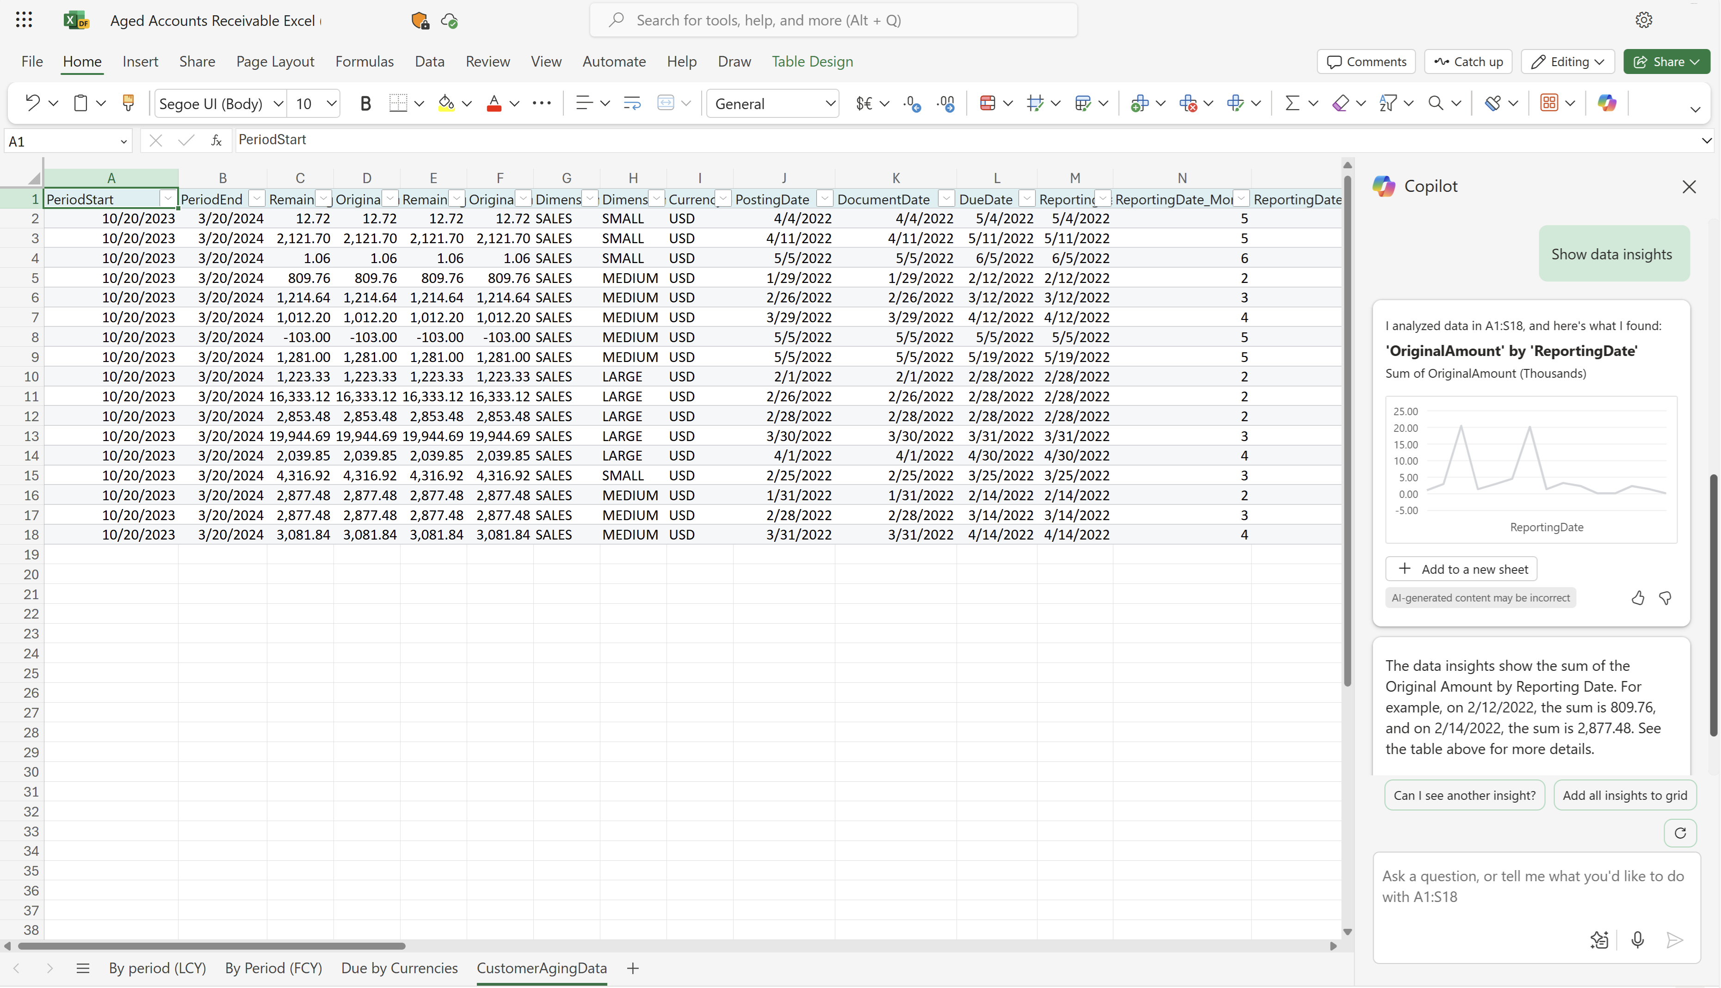
Task: Switch to the Due by Currencies tab
Action: [400, 968]
